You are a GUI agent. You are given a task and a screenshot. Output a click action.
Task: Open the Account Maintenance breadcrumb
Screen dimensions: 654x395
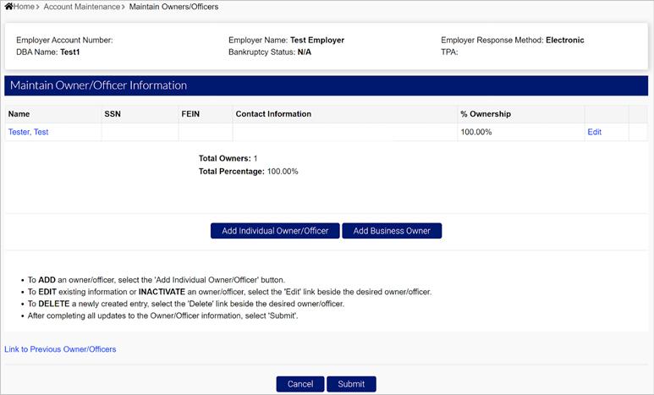[x=81, y=7]
